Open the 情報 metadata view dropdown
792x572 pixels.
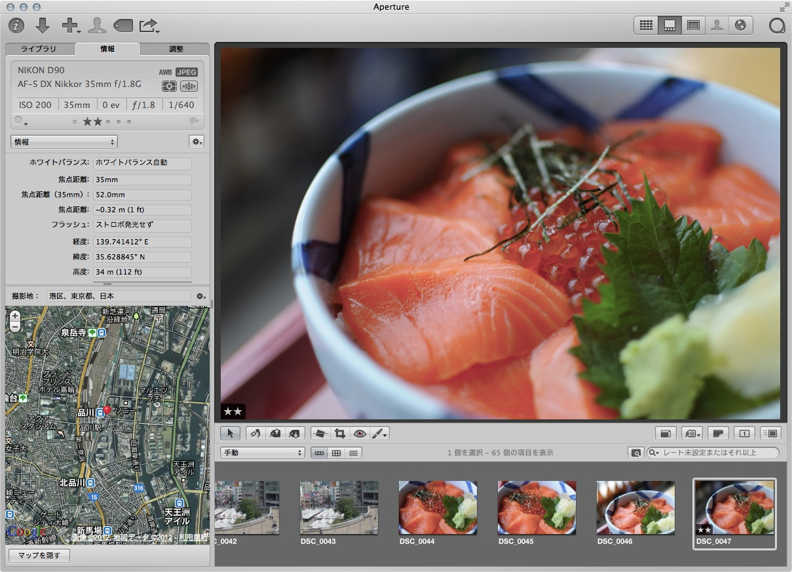pos(64,142)
